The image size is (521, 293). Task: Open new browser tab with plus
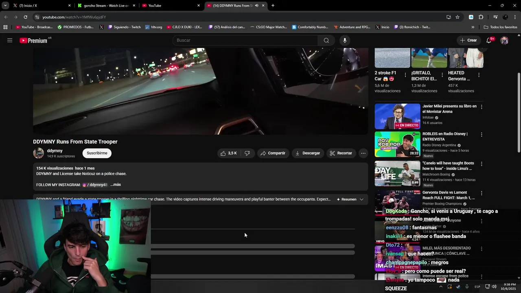coord(273,6)
